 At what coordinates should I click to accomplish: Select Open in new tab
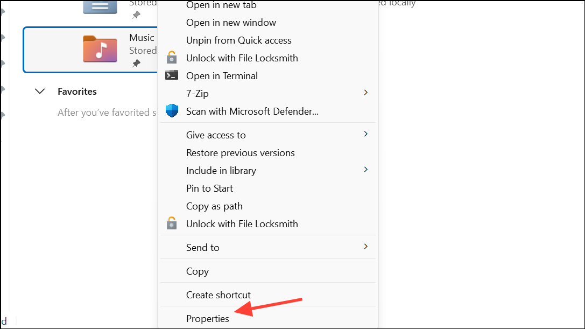tap(221, 5)
